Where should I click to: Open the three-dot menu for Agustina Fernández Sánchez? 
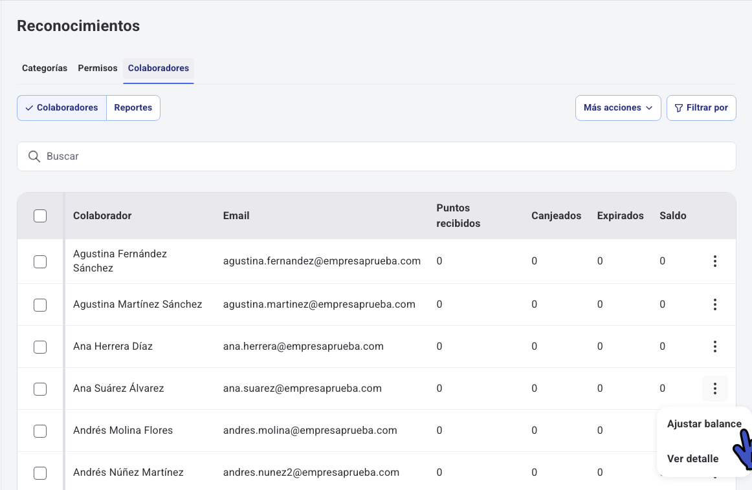tap(714, 261)
